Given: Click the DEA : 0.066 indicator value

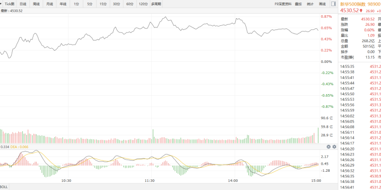Looking at the screenshot, I should pyautogui.click(x=19, y=146).
